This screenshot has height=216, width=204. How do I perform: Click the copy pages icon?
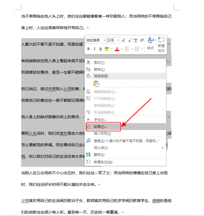pos(88,69)
